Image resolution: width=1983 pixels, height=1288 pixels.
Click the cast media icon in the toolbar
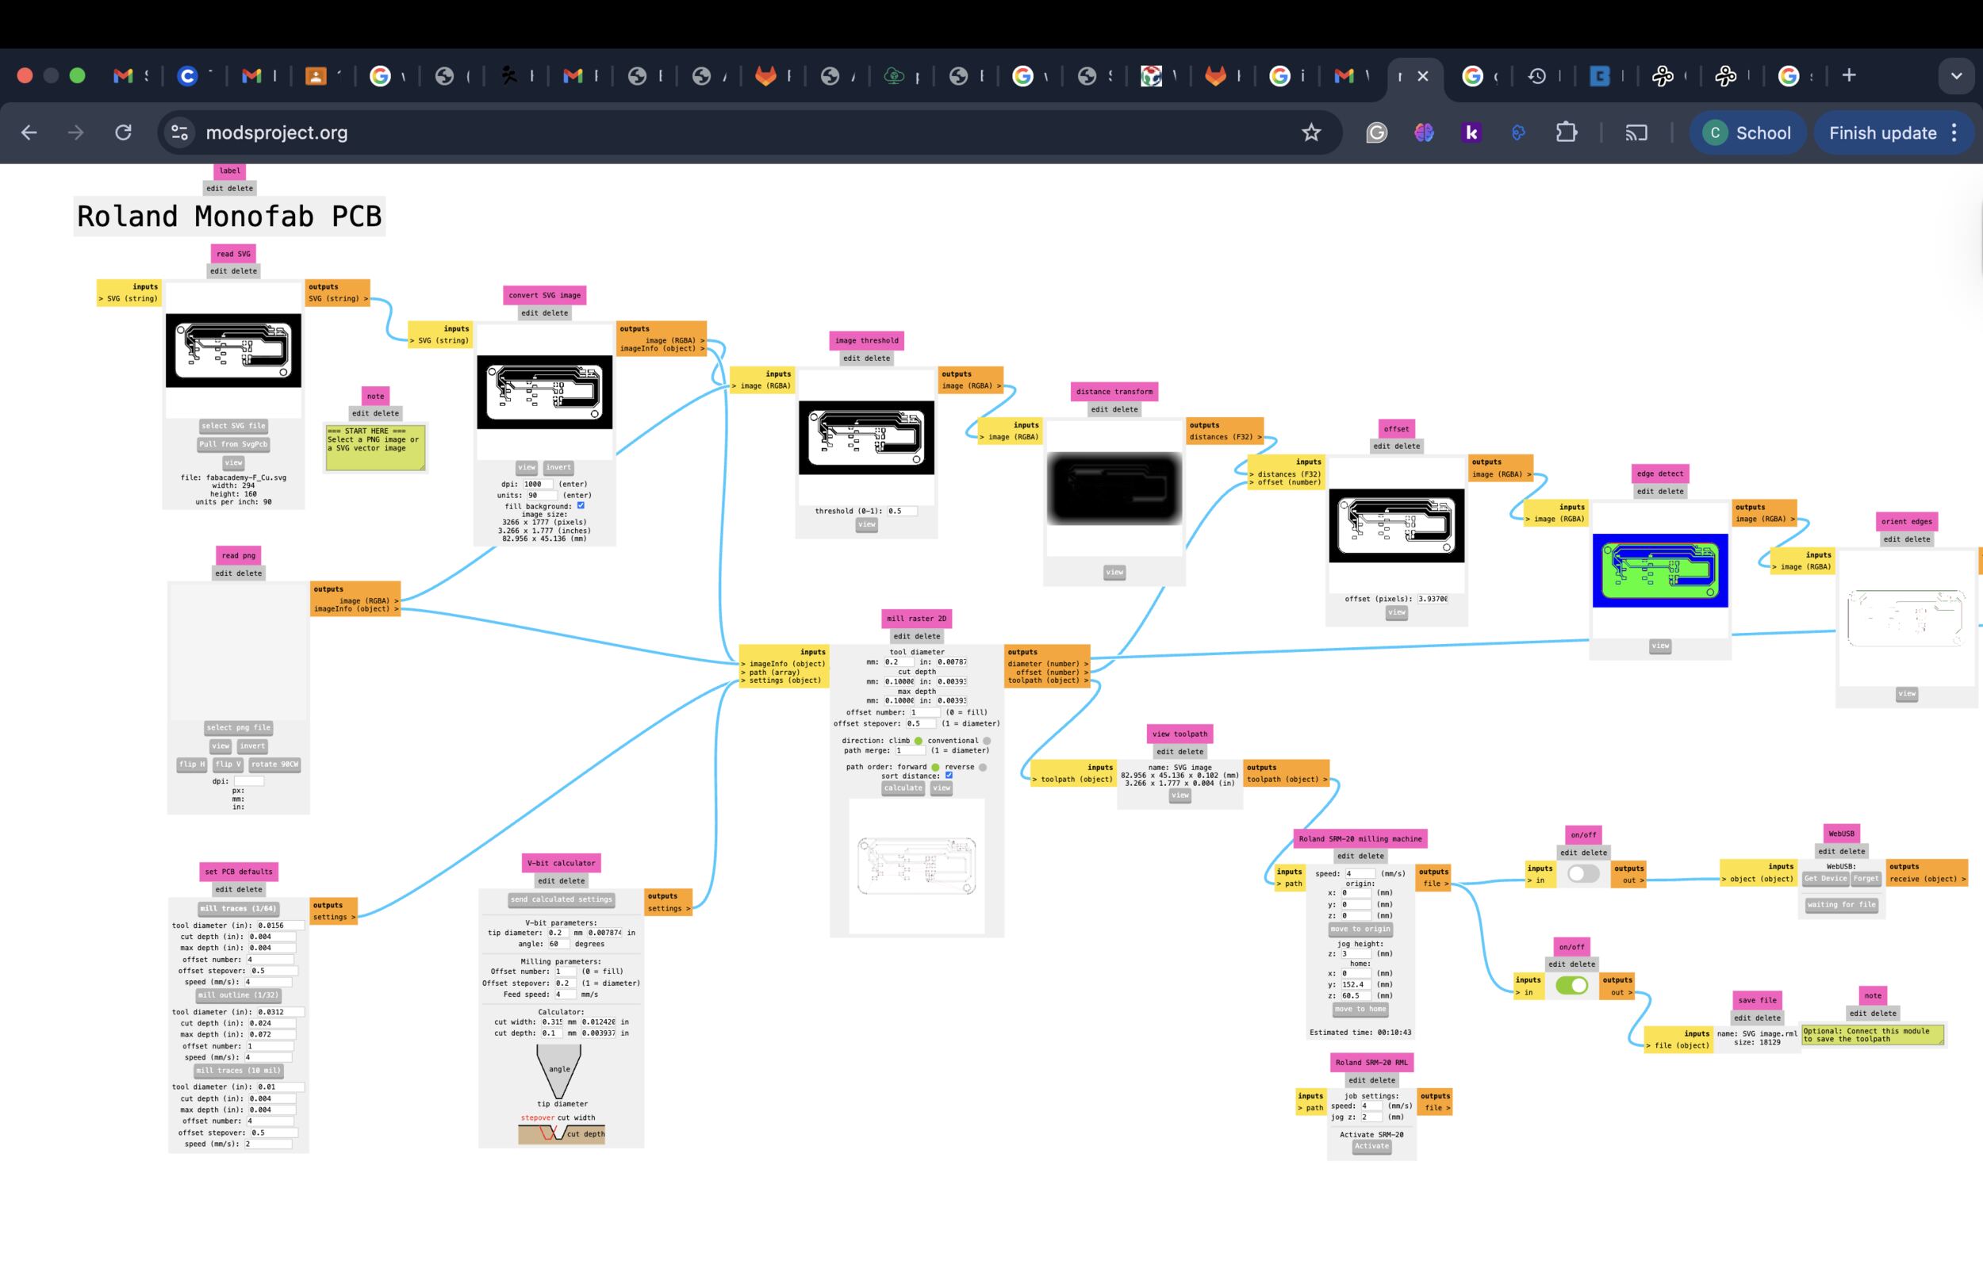(x=1636, y=132)
